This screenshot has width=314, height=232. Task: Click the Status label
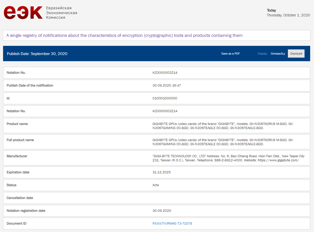click(12, 185)
